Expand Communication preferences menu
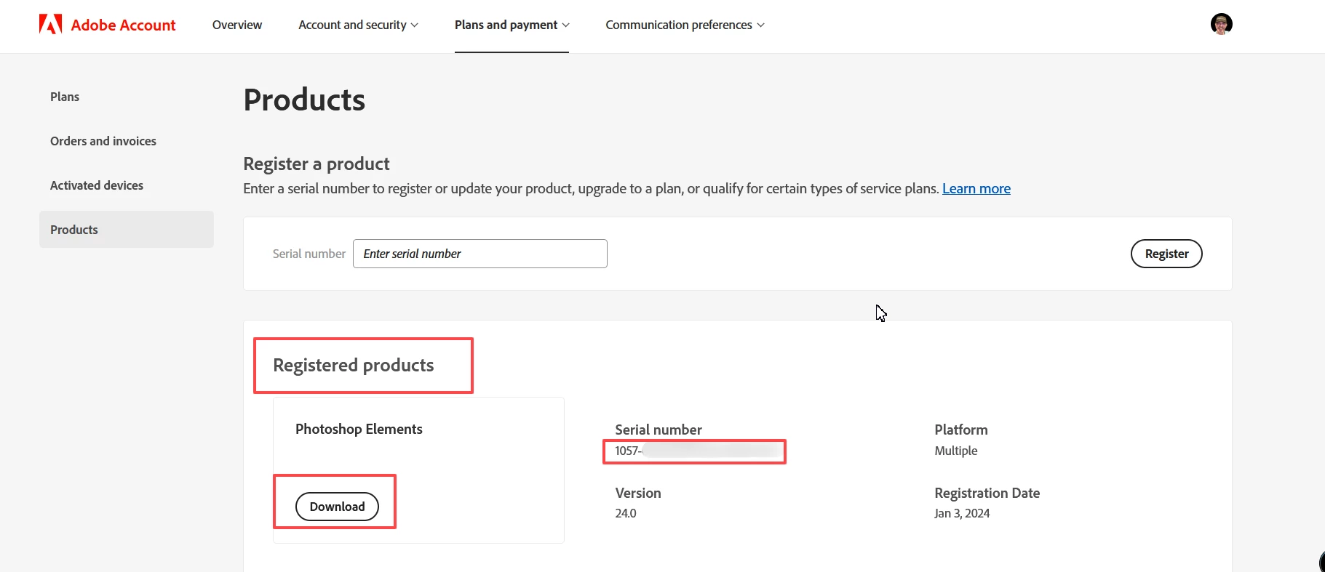Viewport: 1325px width, 572px height. 685,25
